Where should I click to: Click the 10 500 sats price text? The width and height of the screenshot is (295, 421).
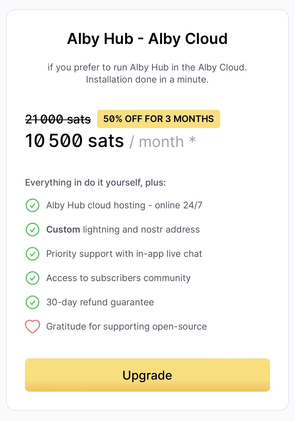click(x=75, y=141)
